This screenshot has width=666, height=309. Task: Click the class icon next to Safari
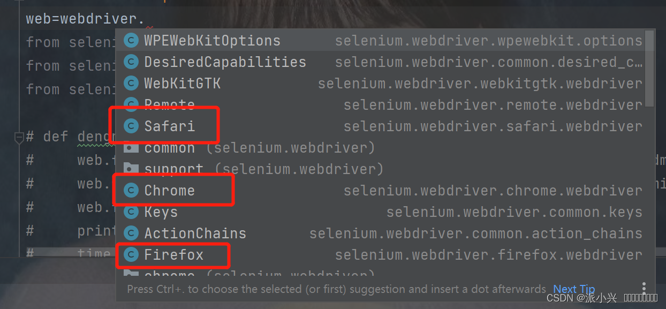point(131,126)
